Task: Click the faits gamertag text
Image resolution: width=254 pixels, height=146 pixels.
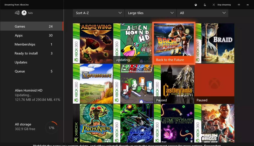Action: (30, 13)
